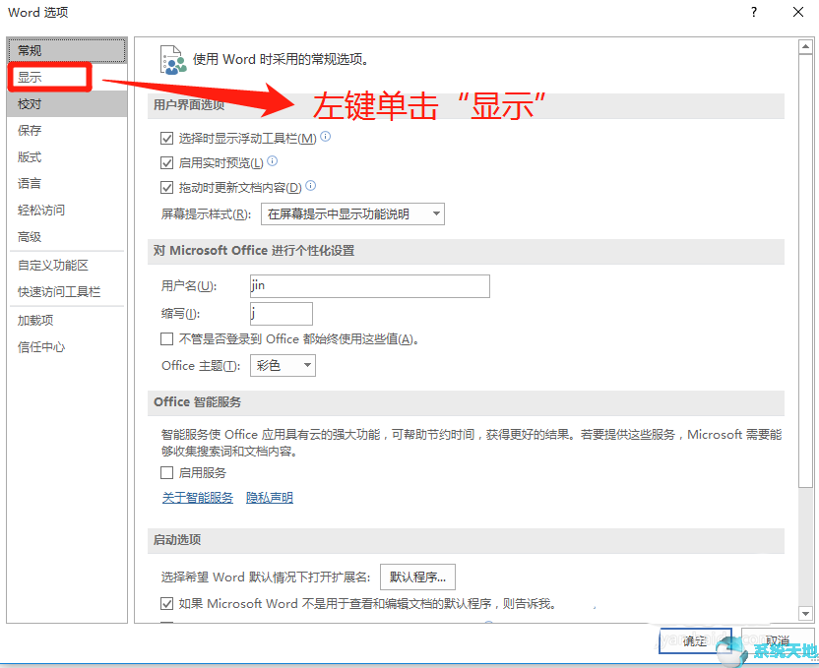Toggle default program notification checkbox

click(x=166, y=604)
